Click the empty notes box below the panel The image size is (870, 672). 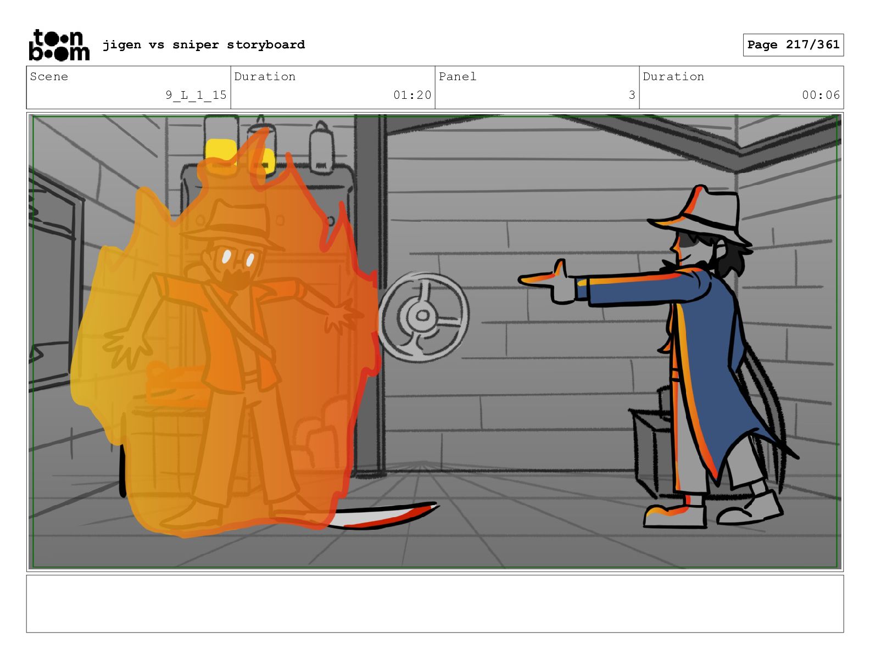point(435,604)
